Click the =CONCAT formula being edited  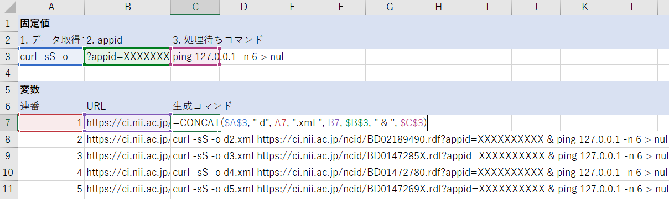[300, 123]
